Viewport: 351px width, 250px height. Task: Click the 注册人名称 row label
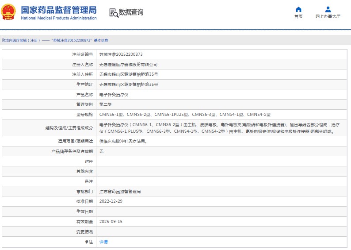82,65
